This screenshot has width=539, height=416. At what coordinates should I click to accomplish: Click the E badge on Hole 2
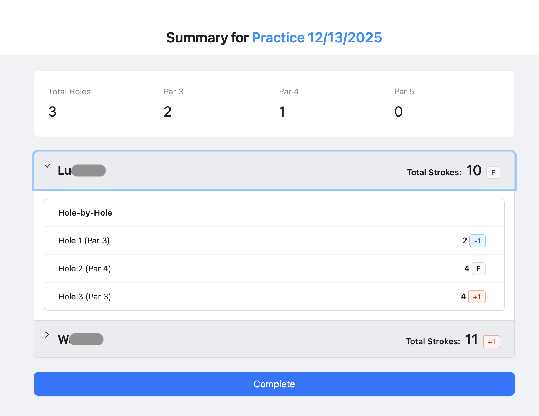(478, 269)
